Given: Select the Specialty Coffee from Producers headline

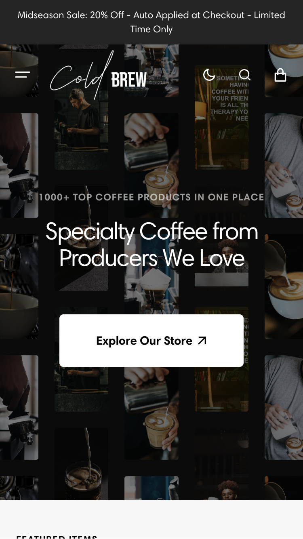Looking at the screenshot, I should 151,244.
